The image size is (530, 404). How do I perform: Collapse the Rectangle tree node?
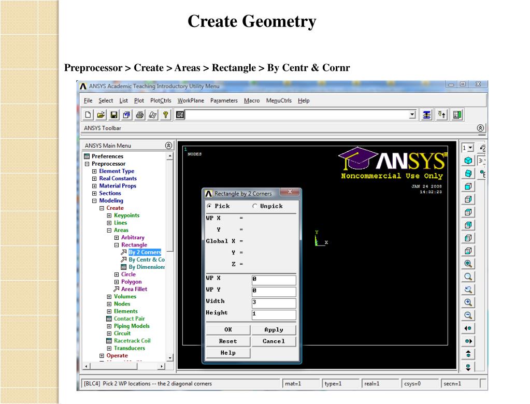tap(117, 245)
